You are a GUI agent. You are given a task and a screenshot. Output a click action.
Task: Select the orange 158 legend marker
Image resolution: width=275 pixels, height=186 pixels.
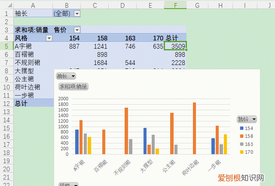click(241, 136)
